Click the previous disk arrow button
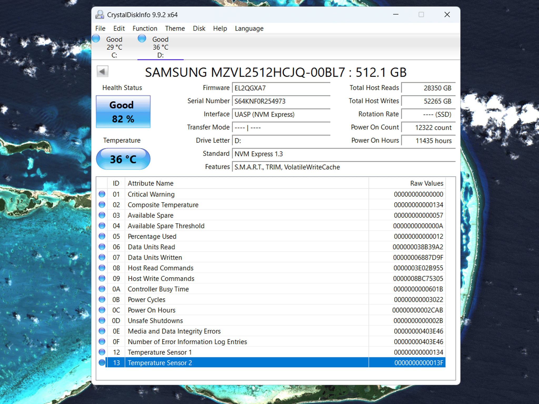539x404 pixels. point(102,71)
